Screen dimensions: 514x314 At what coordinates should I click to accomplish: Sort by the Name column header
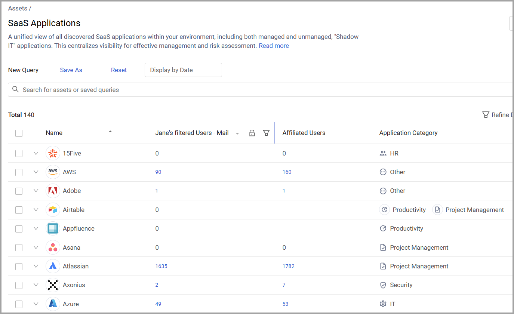pyautogui.click(x=54, y=133)
